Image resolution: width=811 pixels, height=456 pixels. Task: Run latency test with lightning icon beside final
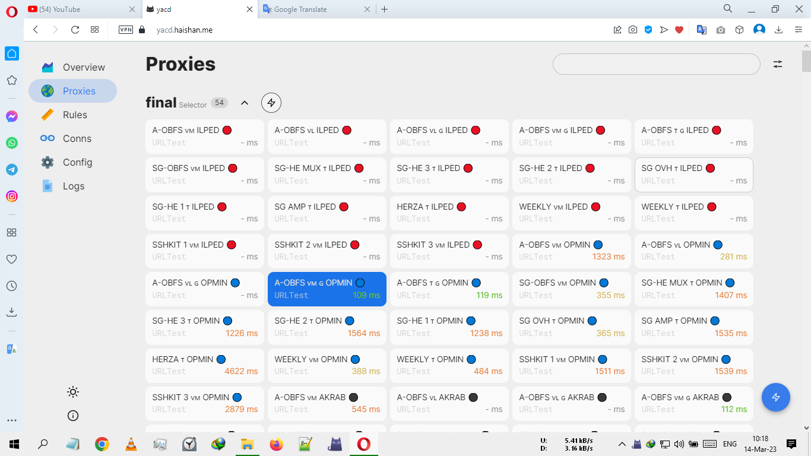[271, 102]
